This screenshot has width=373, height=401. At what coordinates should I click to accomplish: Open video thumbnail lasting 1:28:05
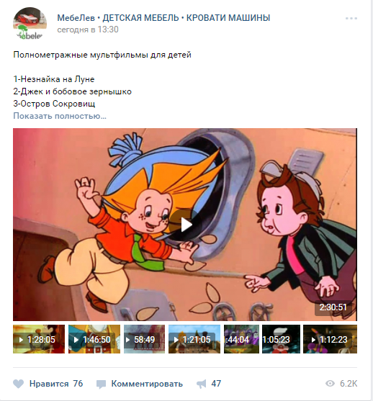coord(39,339)
